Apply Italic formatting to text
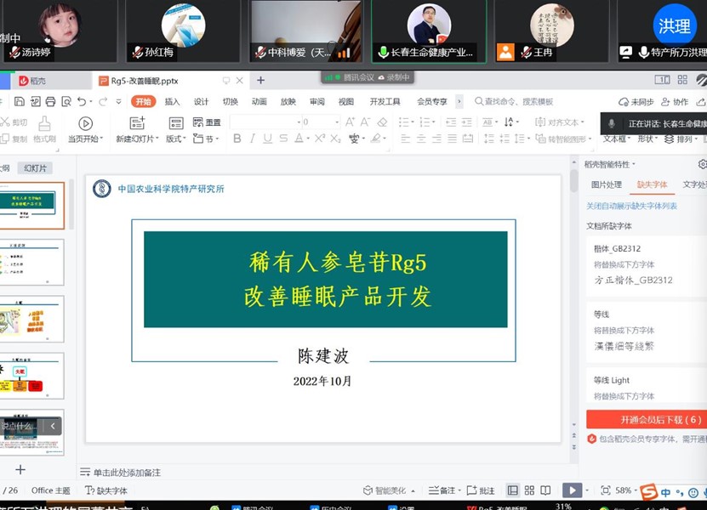707x510 pixels. coord(253,139)
